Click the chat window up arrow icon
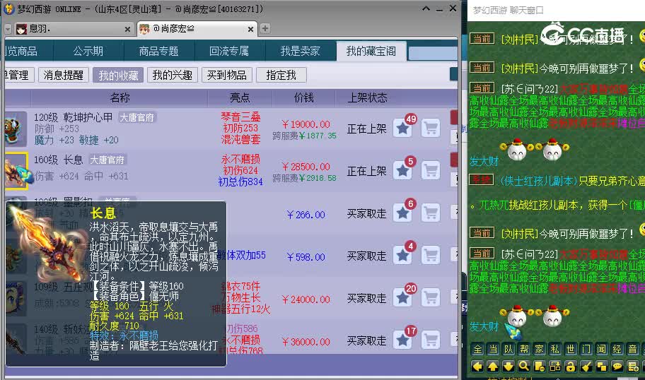Screen dimensions: 645x380 click(x=493, y=366)
